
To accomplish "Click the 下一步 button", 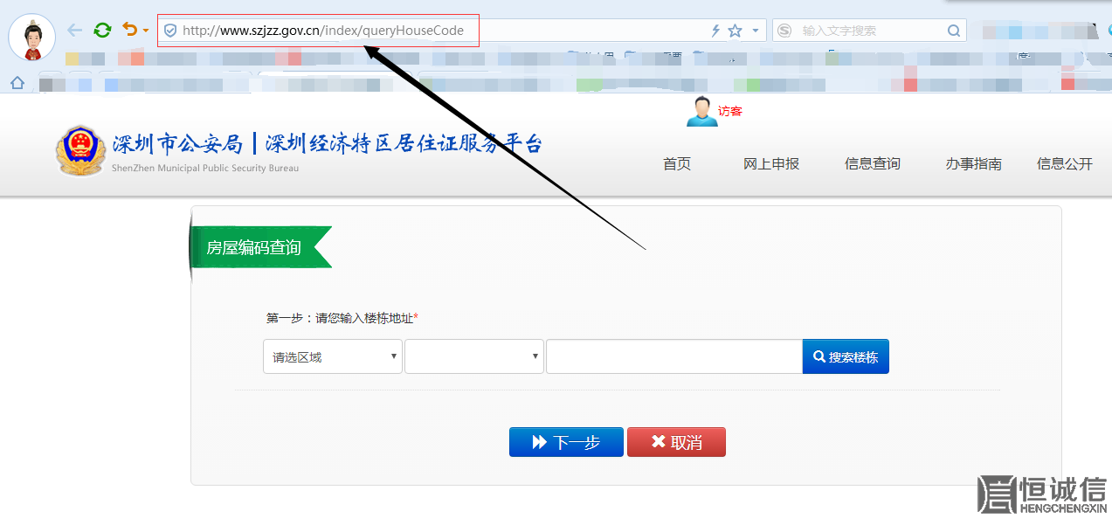I will point(566,441).
